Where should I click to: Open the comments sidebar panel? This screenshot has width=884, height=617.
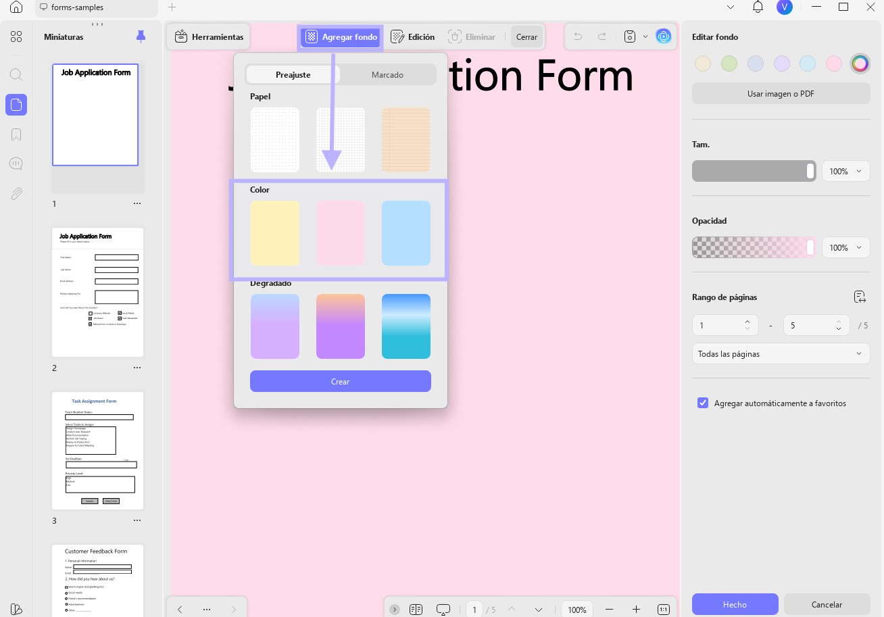[x=16, y=164]
